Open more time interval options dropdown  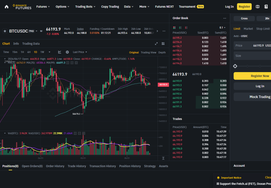(50, 52)
